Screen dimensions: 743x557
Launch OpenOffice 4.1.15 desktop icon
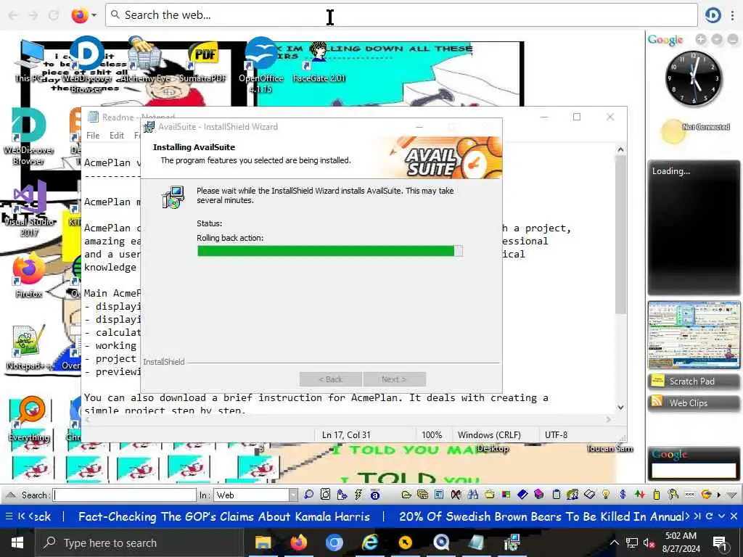pyautogui.click(x=261, y=65)
